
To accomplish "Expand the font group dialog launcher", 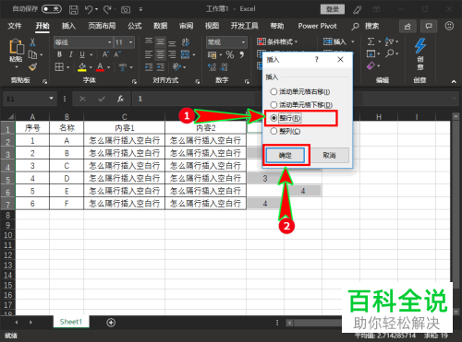I will [134, 81].
